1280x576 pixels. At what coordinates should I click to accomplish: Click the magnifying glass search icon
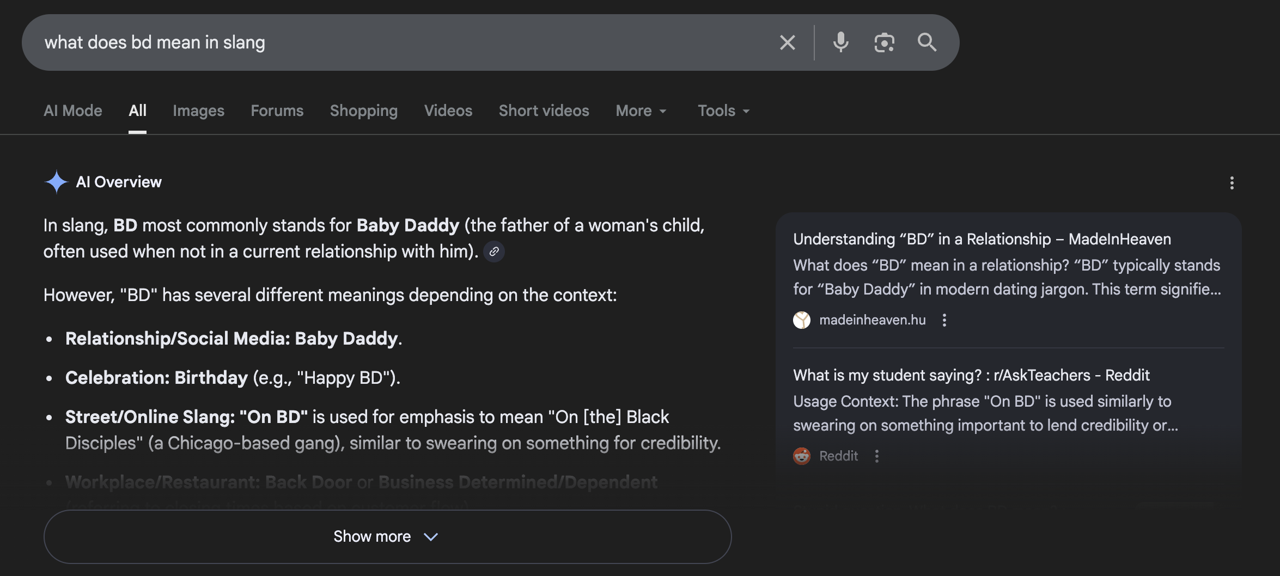pyautogui.click(x=927, y=42)
